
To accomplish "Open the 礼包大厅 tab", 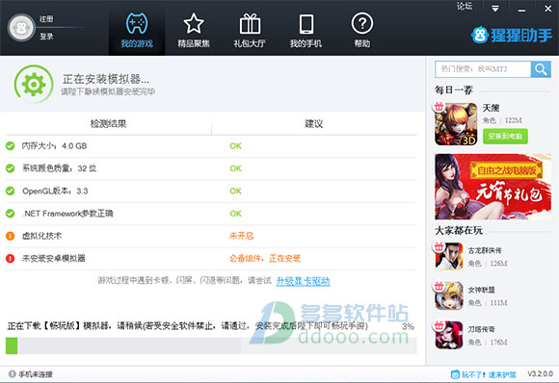I will (x=250, y=31).
